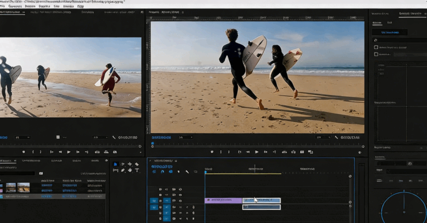Screen dimensions: 427x223
Task: Tick the second checkbox in the right panel
Action: point(376,54)
